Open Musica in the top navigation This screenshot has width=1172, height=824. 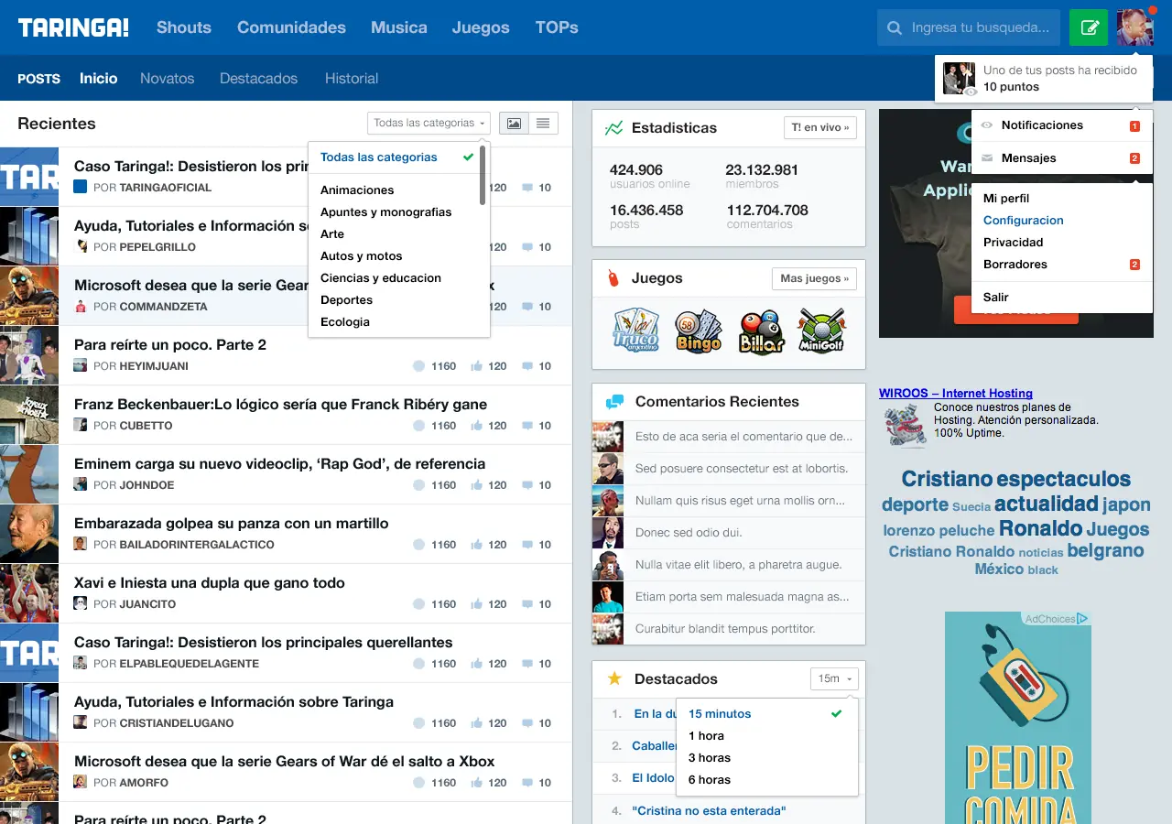point(399,27)
